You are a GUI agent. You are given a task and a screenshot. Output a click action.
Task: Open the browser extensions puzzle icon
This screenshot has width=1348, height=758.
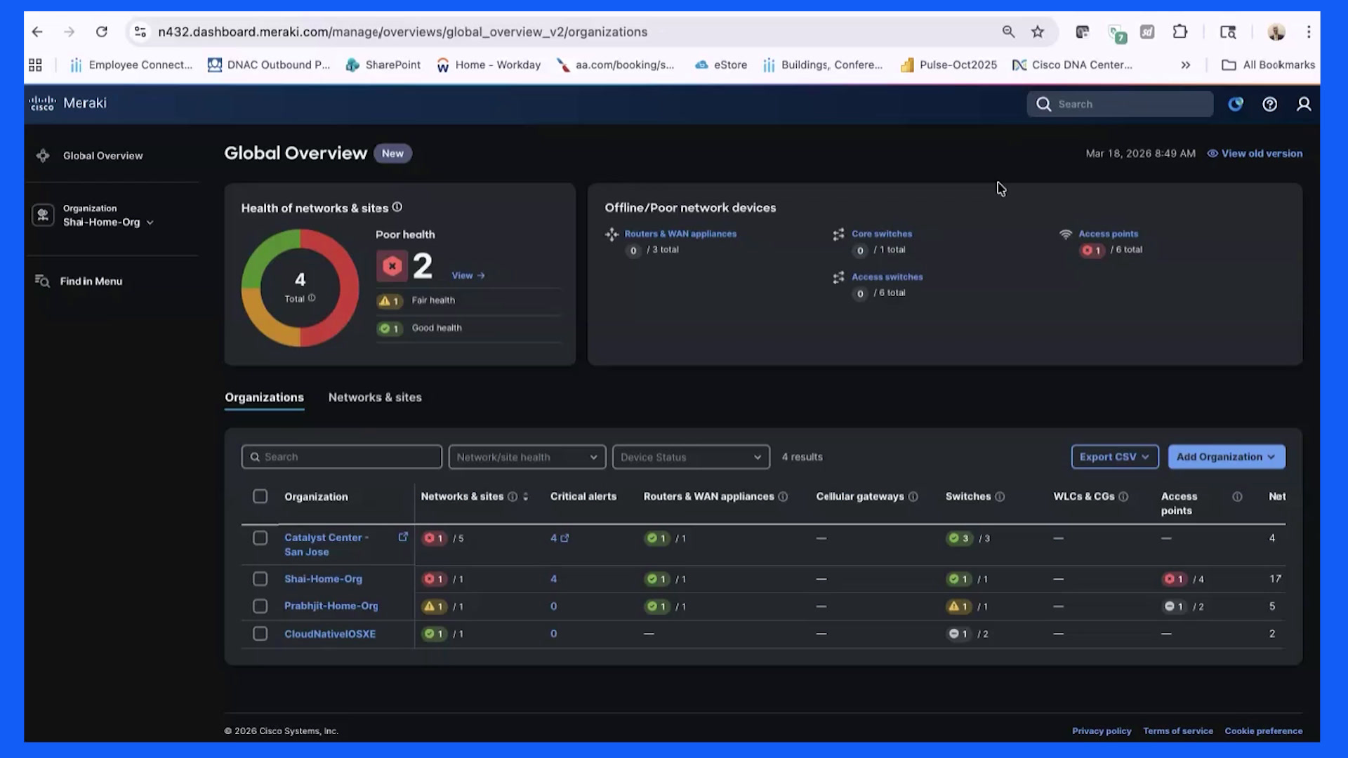pos(1180,32)
